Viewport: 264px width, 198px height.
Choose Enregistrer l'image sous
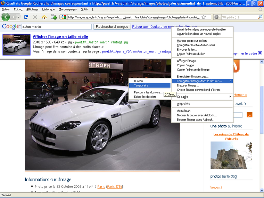tap(202, 77)
